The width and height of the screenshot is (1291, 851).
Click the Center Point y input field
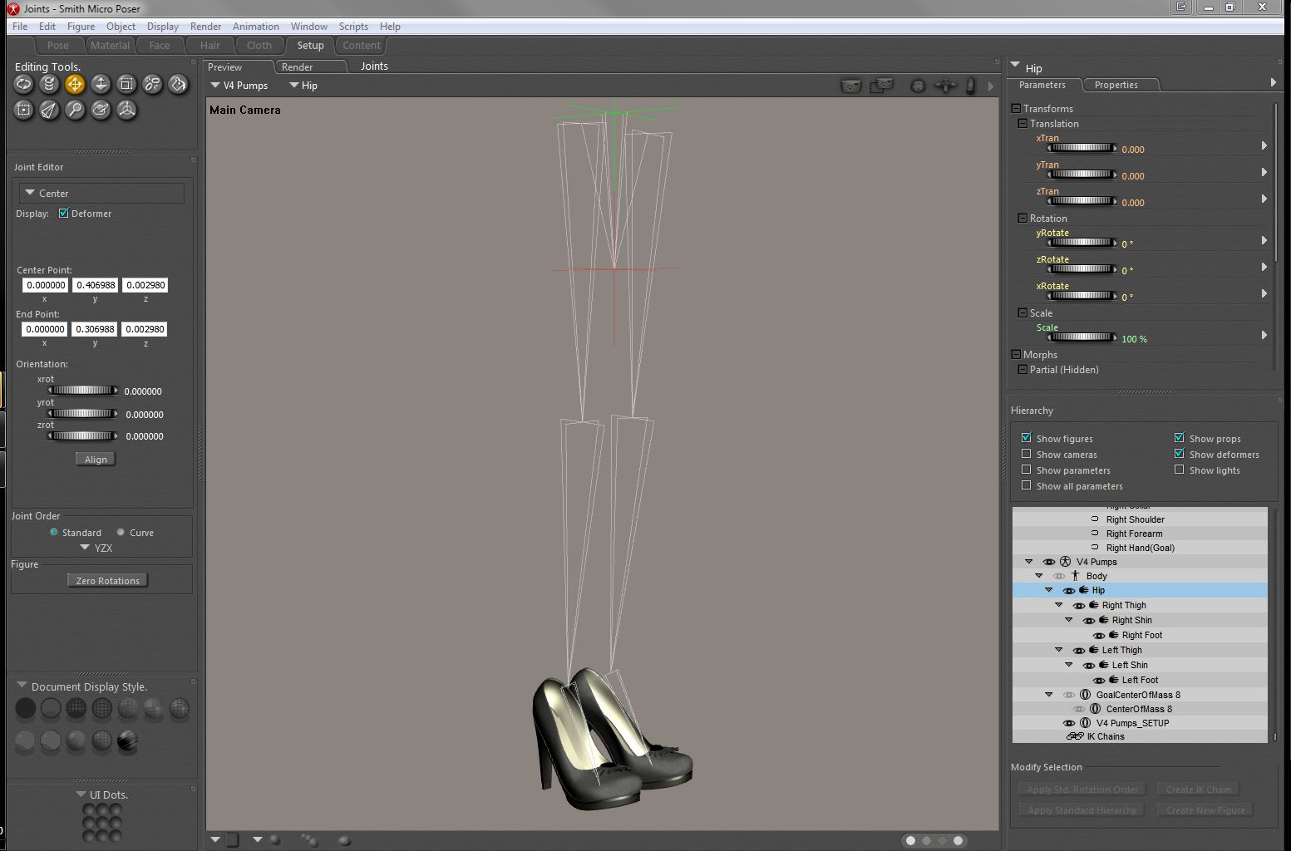point(95,285)
